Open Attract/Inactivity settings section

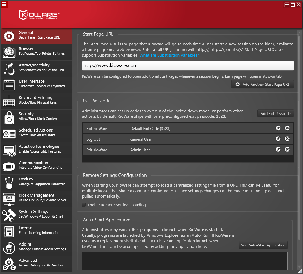click(x=37, y=69)
